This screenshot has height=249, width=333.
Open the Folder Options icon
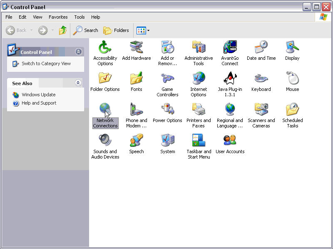105,78
